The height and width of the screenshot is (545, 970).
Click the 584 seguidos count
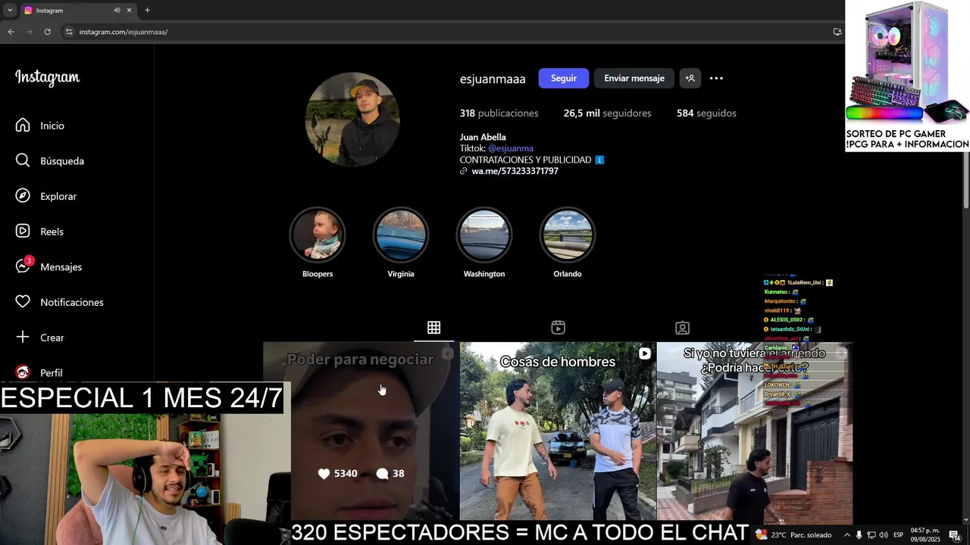(x=706, y=113)
